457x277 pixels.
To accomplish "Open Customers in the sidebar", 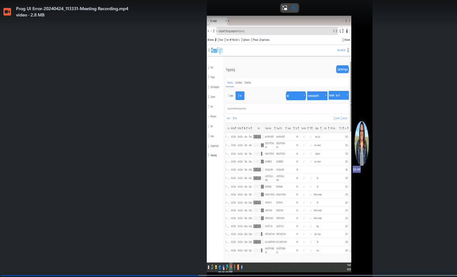I will [212, 97].
